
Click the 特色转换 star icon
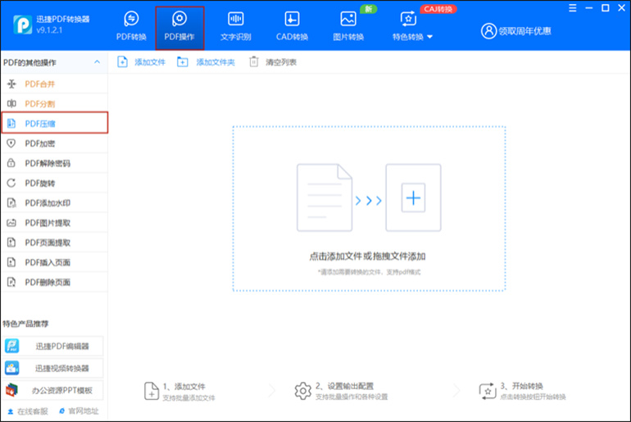[x=408, y=19]
